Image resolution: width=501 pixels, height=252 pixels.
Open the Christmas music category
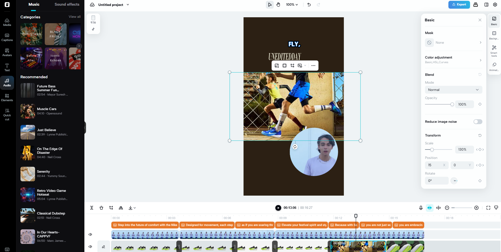[31, 34]
